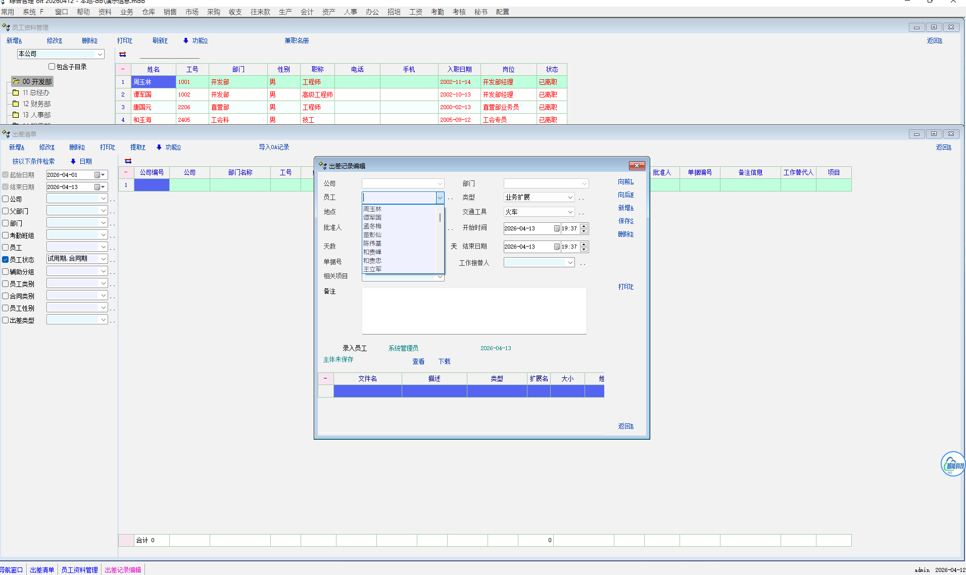Click swap-arrows icon above business trip grid

[x=128, y=161]
